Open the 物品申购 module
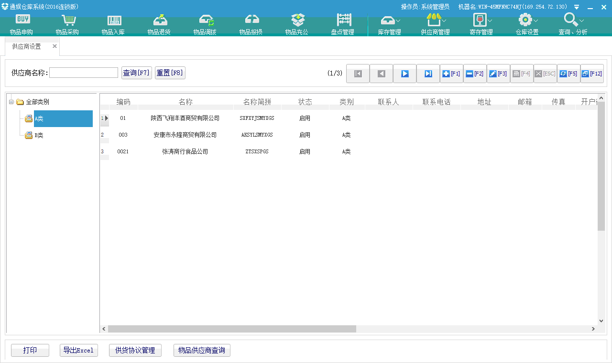This screenshot has width=612, height=363. tap(22, 25)
